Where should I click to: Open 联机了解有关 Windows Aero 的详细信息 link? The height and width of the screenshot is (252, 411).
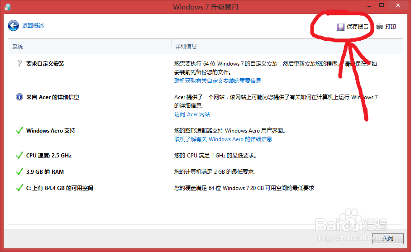coord(223,139)
